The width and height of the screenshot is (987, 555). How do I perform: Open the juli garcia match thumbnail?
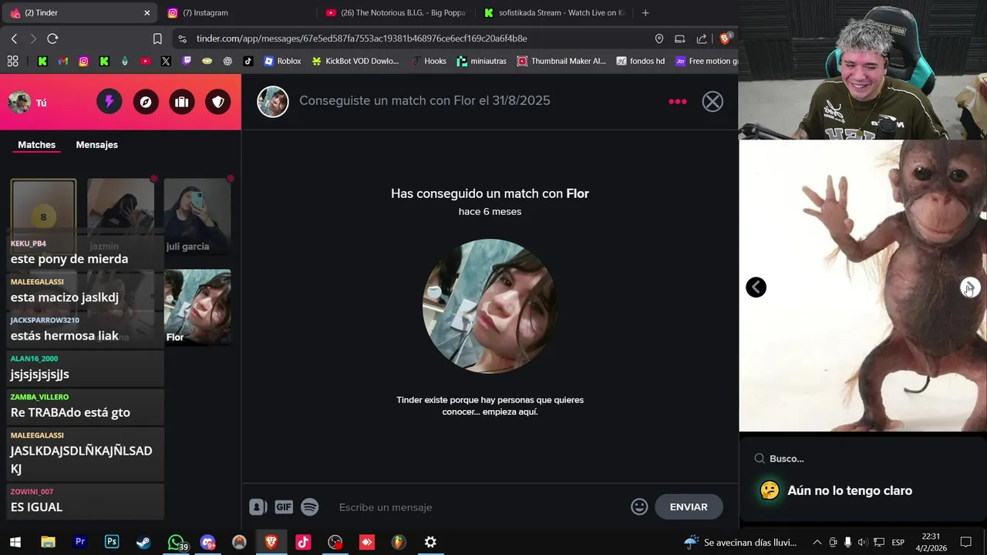click(x=197, y=216)
